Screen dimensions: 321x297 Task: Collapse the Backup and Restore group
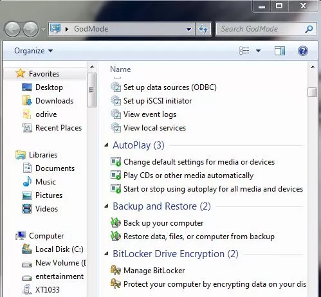(106, 206)
